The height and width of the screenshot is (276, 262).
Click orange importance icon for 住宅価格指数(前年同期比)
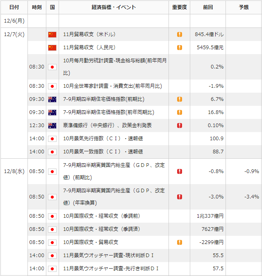[x=180, y=112]
